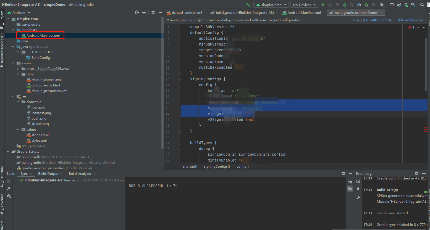The width and height of the screenshot is (430, 230).
Task: Open Project Structure via the Open link
Action: point(372,20)
